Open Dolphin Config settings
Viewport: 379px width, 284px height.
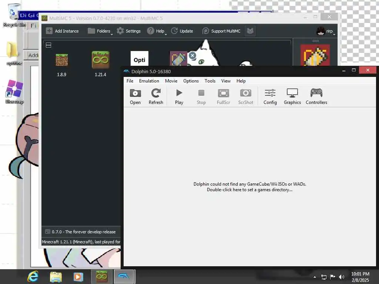click(x=270, y=97)
